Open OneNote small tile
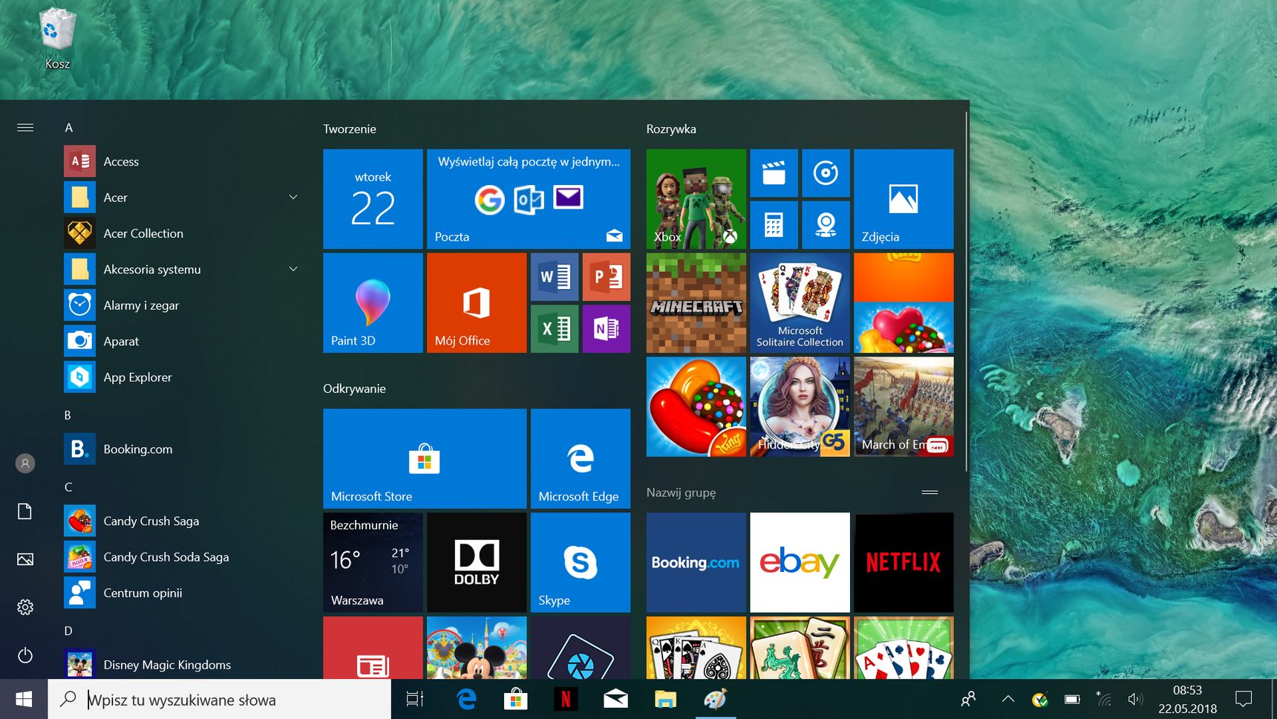This screenshot has width=1277, height=719. [x=607, y=329]
